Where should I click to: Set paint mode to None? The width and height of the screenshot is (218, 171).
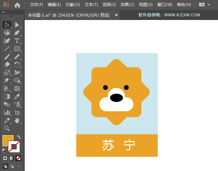tap(18, 158)
